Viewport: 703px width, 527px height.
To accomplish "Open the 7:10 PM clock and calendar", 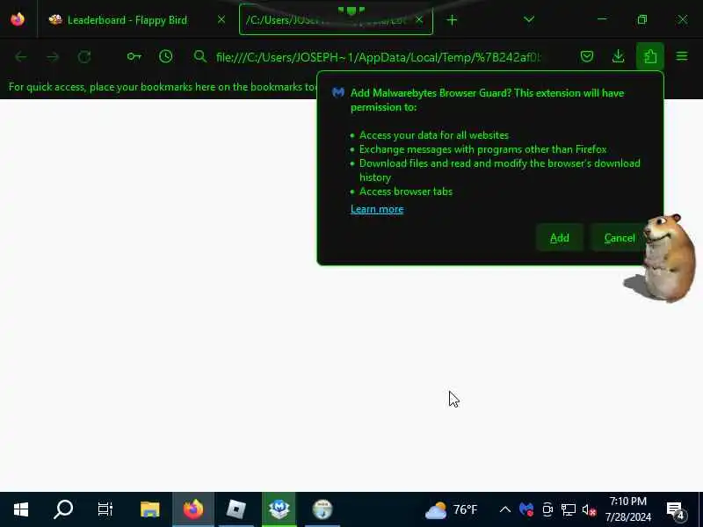I will pos(628,509).
